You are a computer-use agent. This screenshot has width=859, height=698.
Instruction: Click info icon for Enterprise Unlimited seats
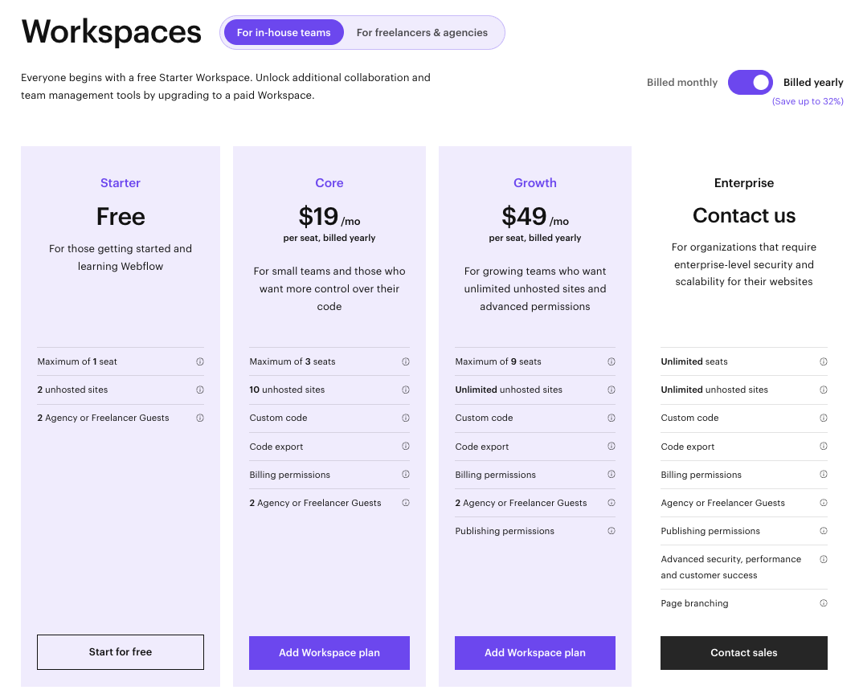[824, 361]
